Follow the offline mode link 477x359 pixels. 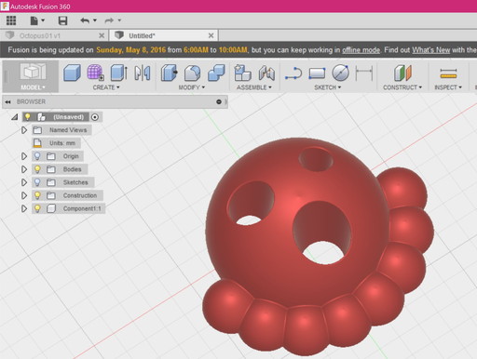[x=361, y=50]
